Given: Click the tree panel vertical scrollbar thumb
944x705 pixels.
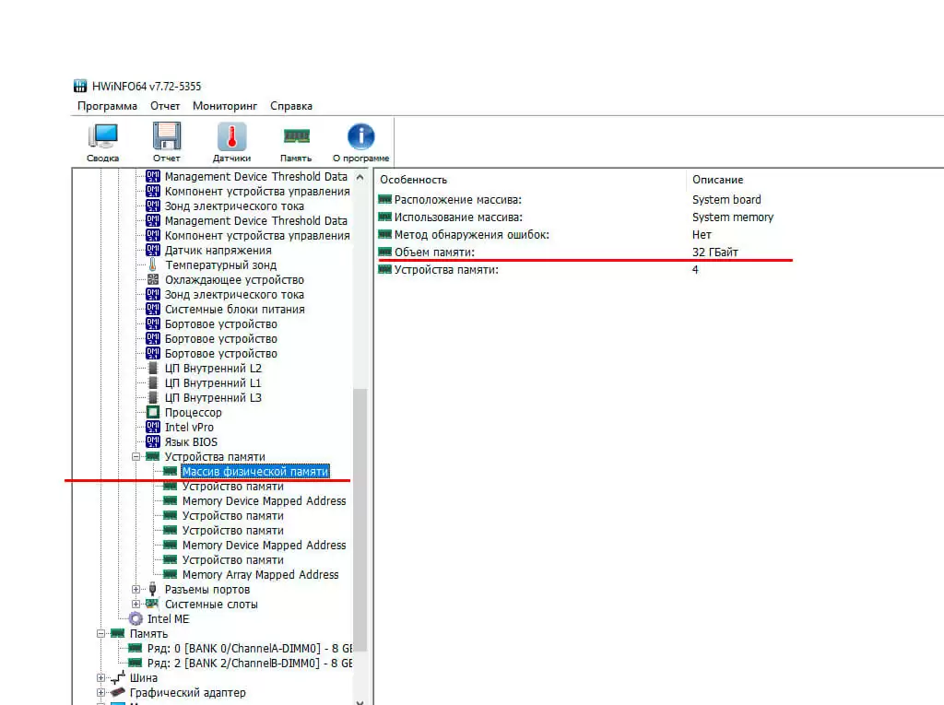Looking at the screenshot, I should click(360, 516).
